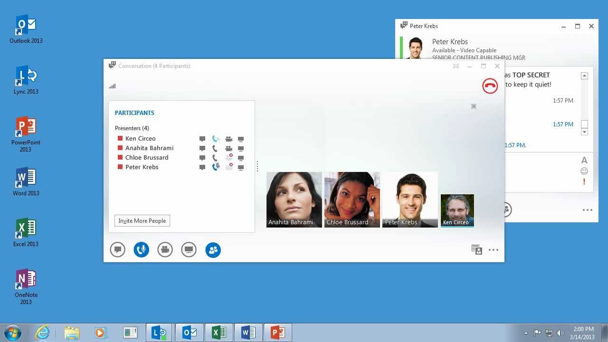Click the signal strength bars icon
608x342 pixels.
pyautogui.click(x=112, y=86)
